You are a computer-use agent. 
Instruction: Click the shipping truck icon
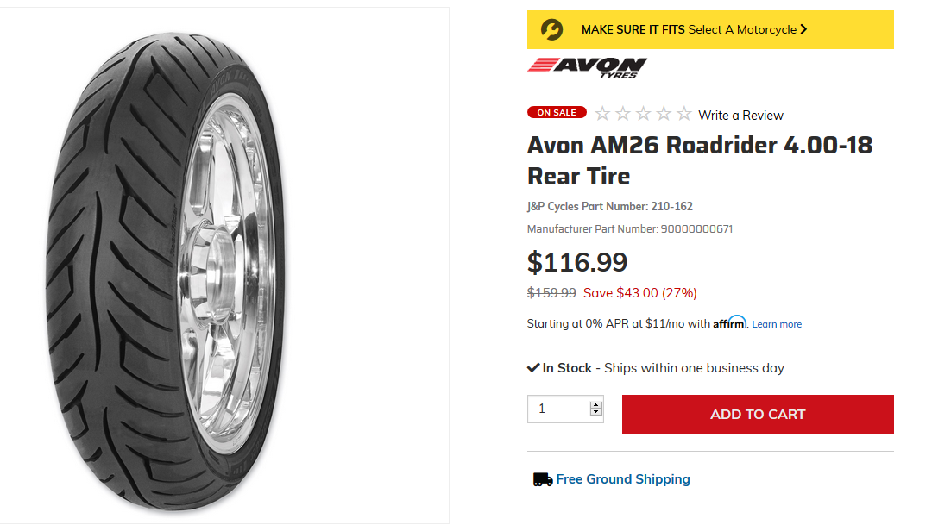(x=542, y=479)
